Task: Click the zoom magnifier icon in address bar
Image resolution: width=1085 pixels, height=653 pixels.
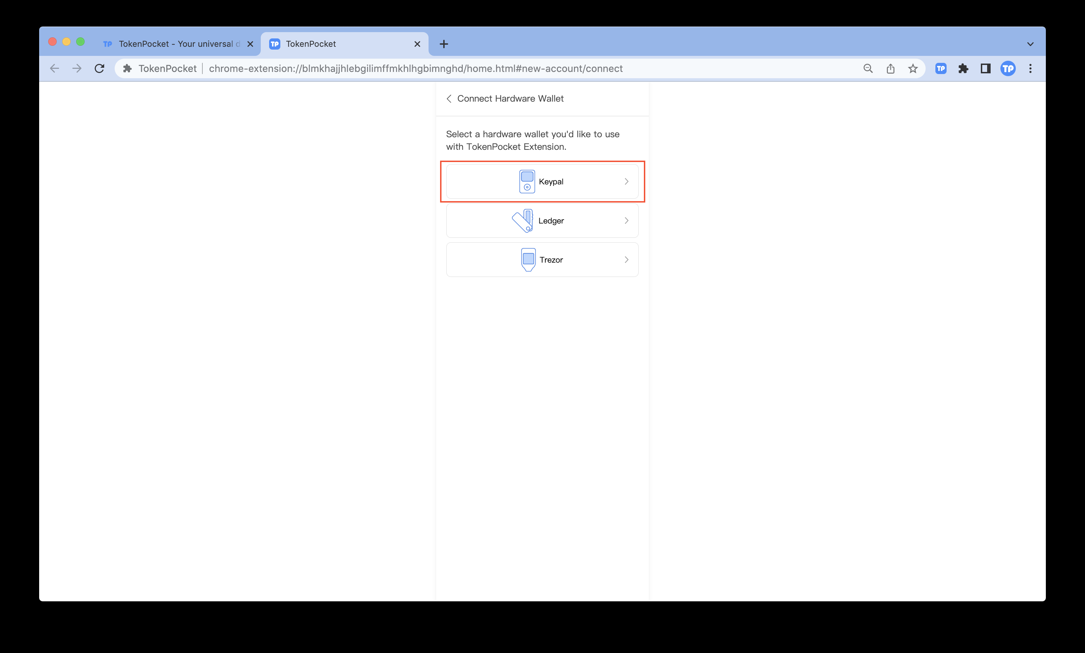Action: coord(868,69)
